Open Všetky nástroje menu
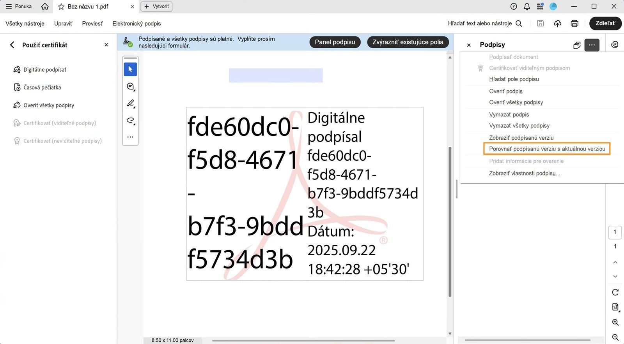The width and height of the screenshot is (624, 344). click(25, 23)
